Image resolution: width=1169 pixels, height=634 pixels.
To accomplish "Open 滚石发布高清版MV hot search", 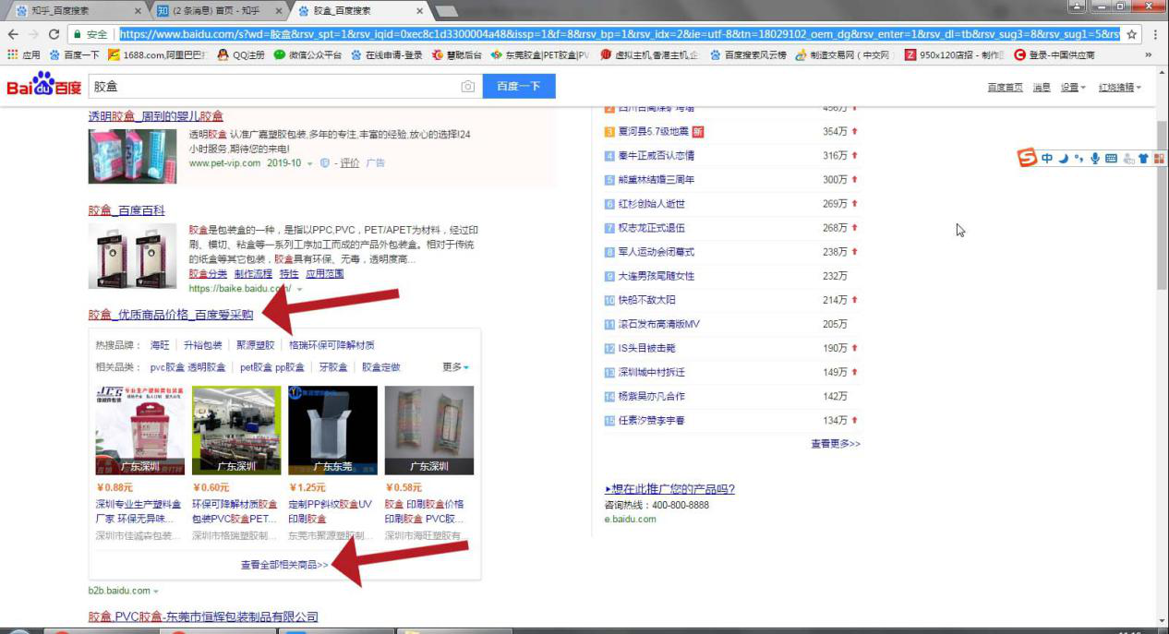I will tap(659, 324).
